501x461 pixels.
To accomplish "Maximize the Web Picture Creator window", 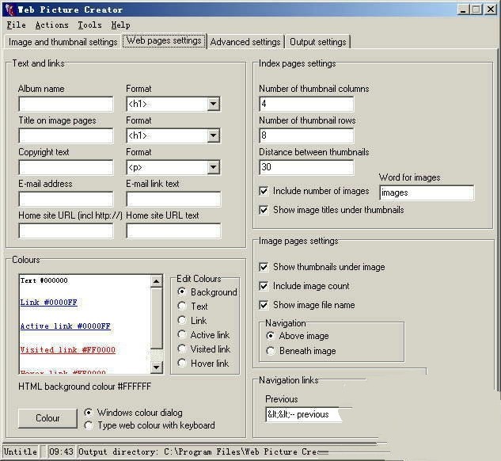I will [476, 10].
